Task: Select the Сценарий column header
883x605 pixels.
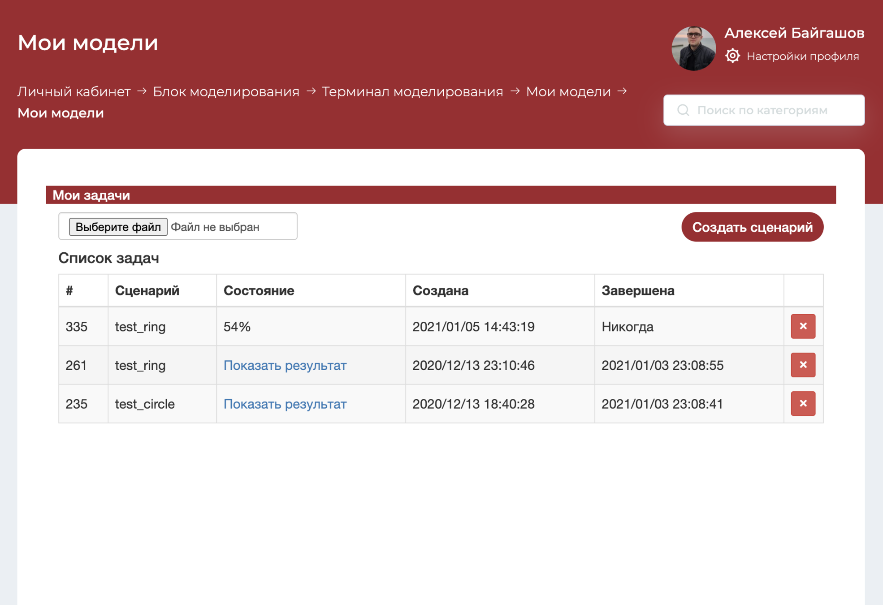Action: tap(147, 290)
